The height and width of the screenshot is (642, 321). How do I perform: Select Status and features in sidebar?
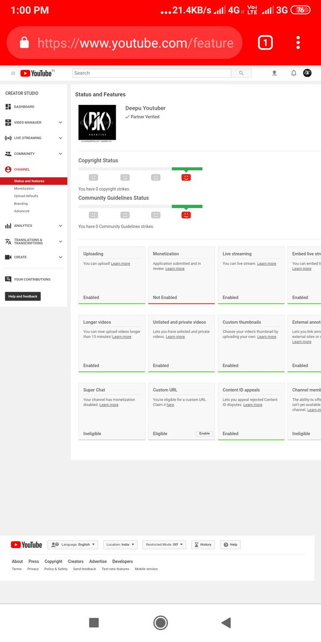coord(34,181)
